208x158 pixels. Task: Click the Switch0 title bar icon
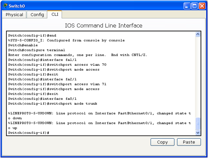coord(5,6)
